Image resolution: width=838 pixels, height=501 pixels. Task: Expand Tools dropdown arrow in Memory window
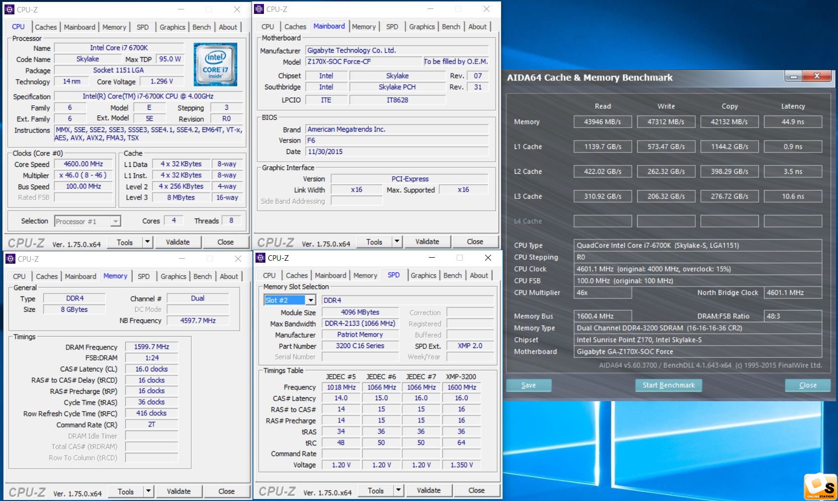[x=148, y=492]
